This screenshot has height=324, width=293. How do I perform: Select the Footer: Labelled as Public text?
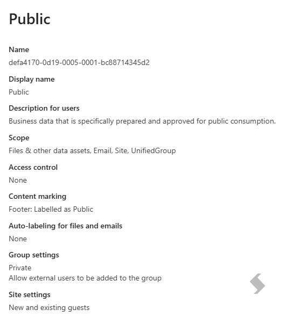coord(51,210)
